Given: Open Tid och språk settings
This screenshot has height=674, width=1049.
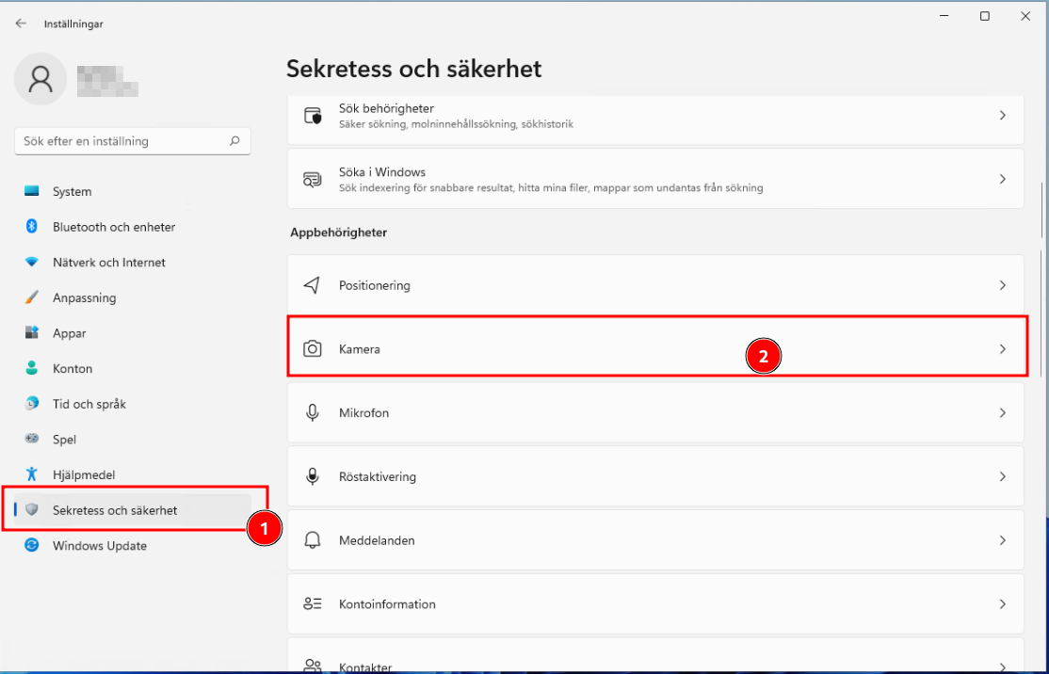Looking at the screenshot, I should [x=133, y=404].
